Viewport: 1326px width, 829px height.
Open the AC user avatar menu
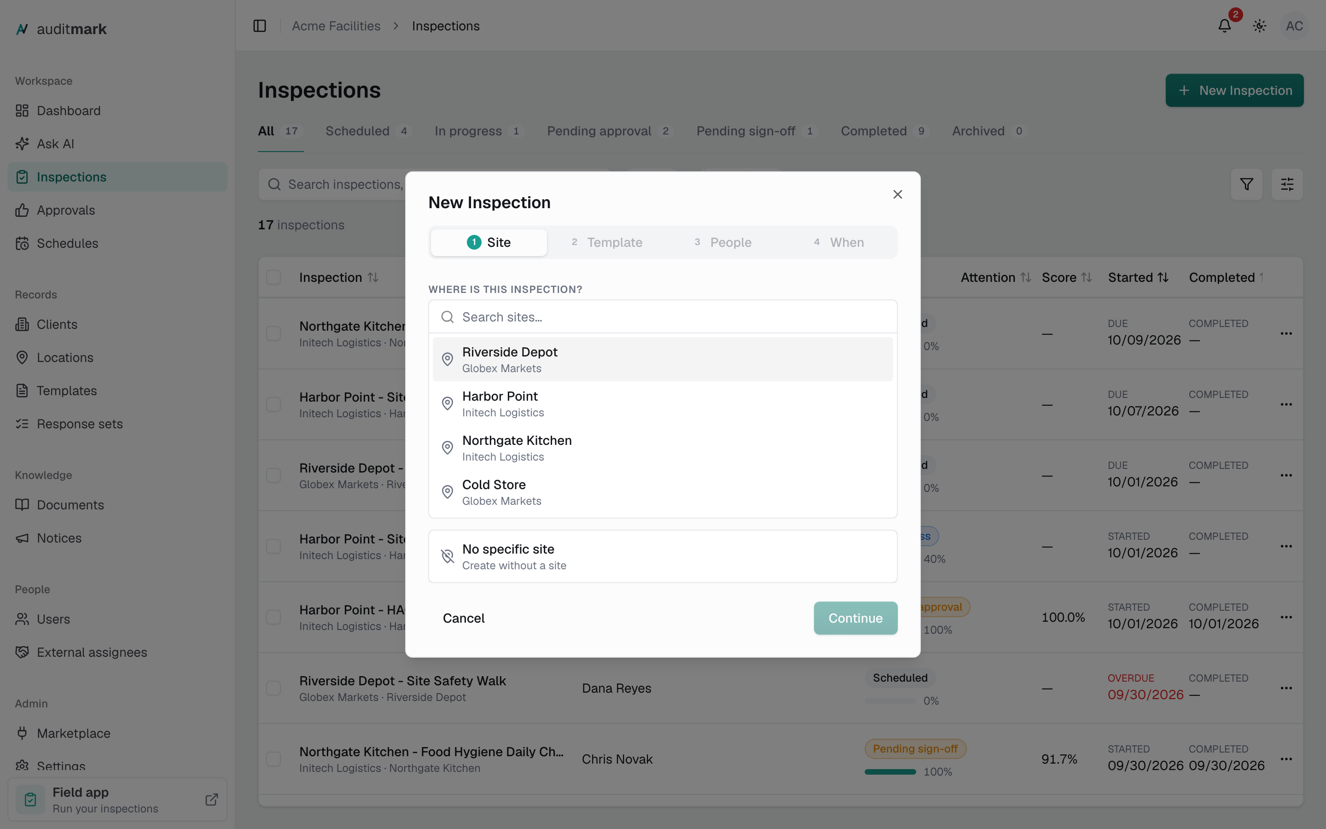click(x=1294, y=26)
